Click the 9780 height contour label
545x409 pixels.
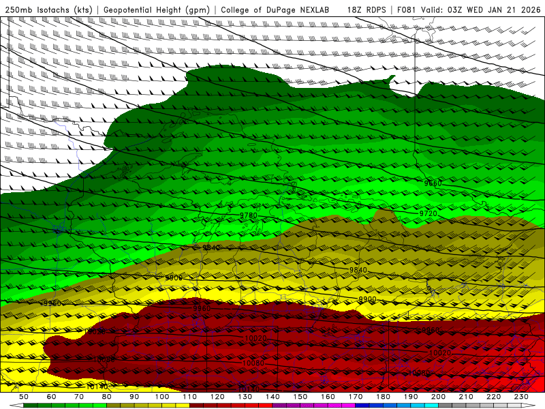tap(249, 215)
